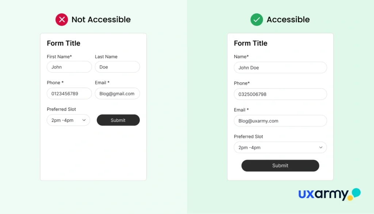
Task: Click the teal speech bubble in logo
Action: (x=356, y=192)
